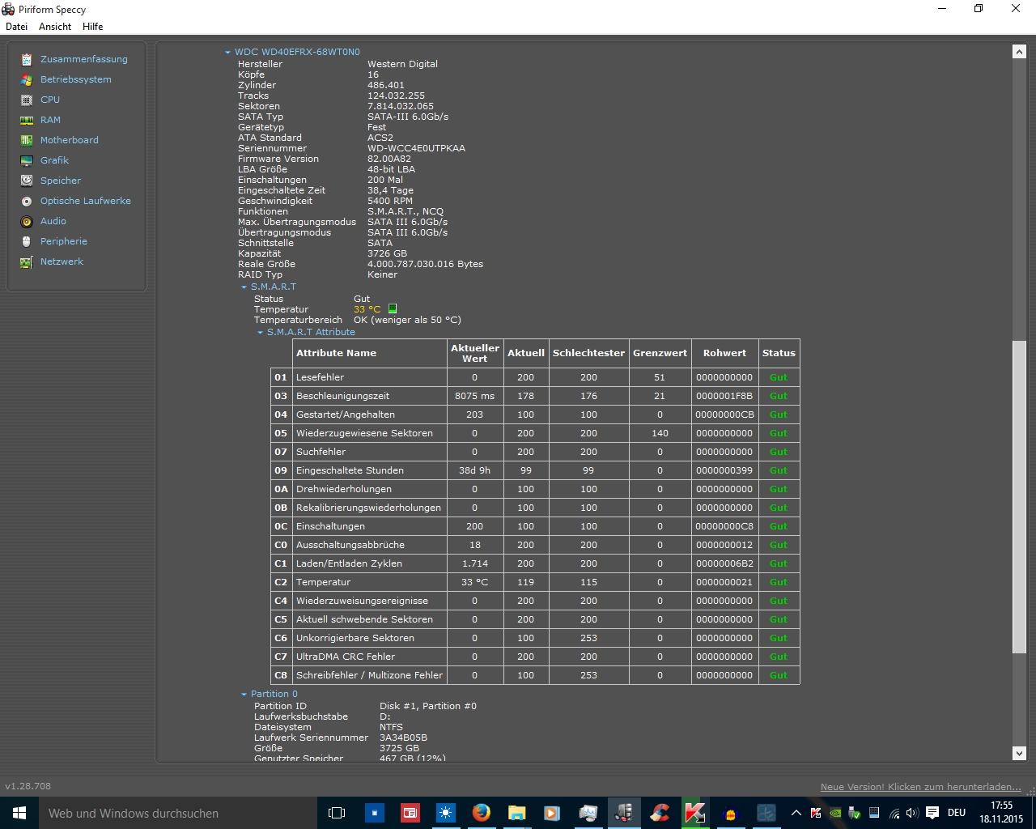Image resolution: width=1036 pixels, height=829 pixels.
Task: Switch to Speccy taskbar icon
Action: coord(624,813)
